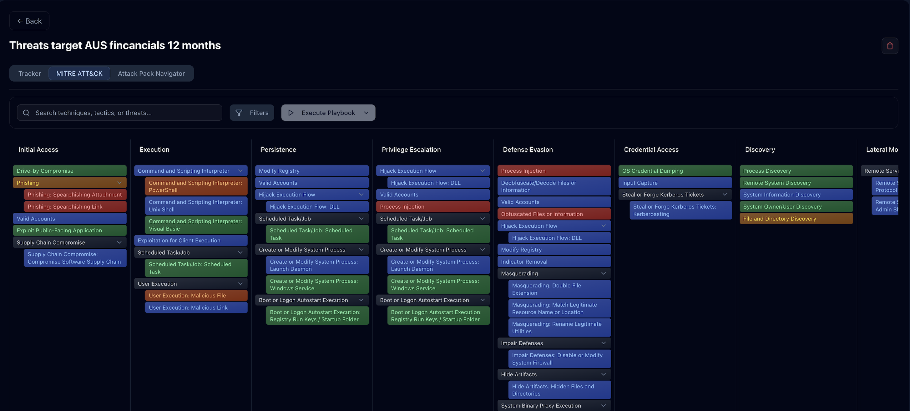The width and height of the screenshot is (910, 411).
Task: Open Execute Playbook dropdown chevron
Action: click(366, 113)
